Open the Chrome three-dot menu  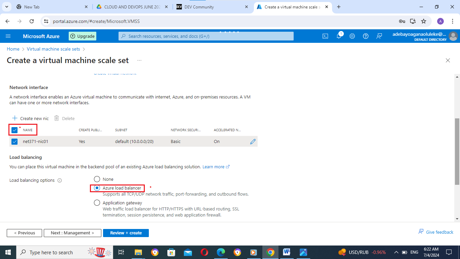tap(452, 21)
